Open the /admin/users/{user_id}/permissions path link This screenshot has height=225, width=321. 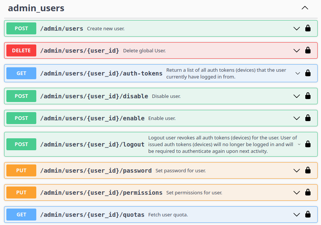point(101,192)
